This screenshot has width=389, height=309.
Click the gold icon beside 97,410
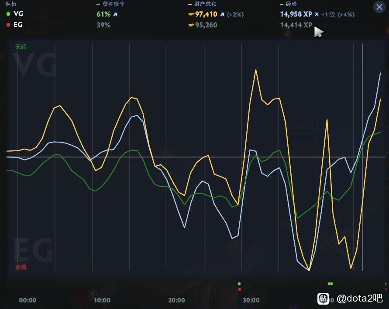[191, 15]
